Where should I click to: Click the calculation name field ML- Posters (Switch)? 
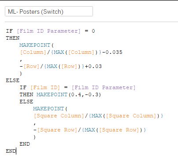(x=49, y=11)
